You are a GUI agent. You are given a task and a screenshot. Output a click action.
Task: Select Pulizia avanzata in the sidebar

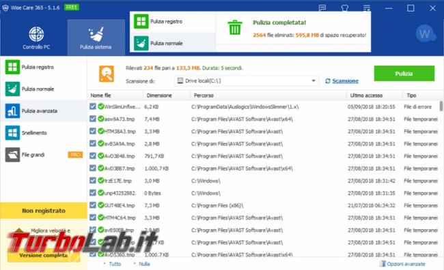[x=44, y=111]
